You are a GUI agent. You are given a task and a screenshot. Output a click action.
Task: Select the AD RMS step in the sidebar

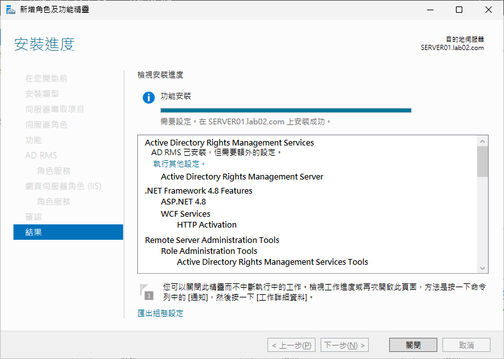[x=41, y=155]
